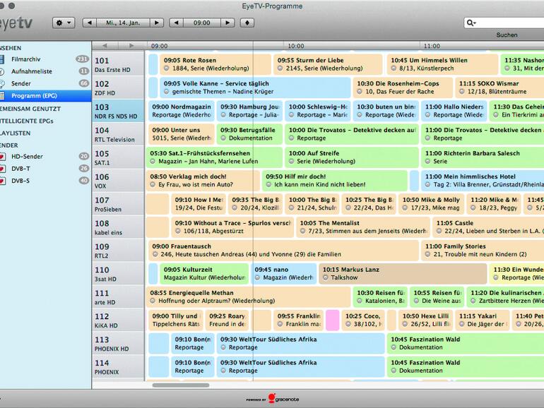The width and height of the screenshot is (544, 408).
Task: Toggle record for The Mentalist
Action: (302, 231)
